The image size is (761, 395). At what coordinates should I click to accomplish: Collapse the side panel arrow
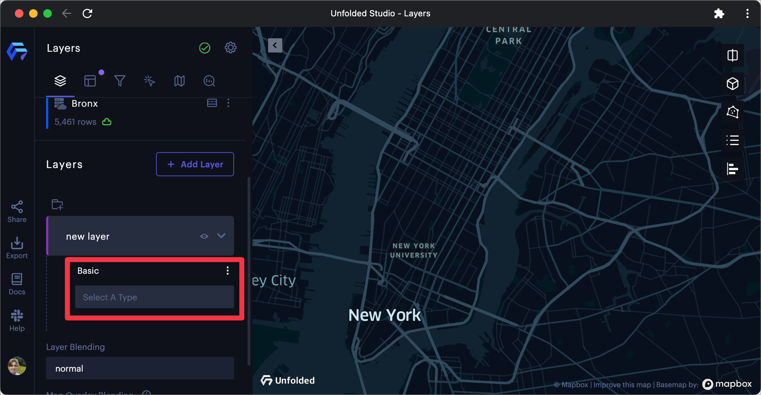pos(275,45)
